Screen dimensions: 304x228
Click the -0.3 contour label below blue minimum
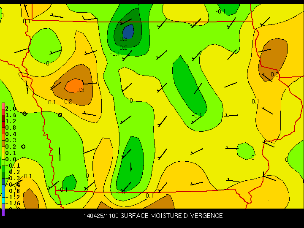122,39
